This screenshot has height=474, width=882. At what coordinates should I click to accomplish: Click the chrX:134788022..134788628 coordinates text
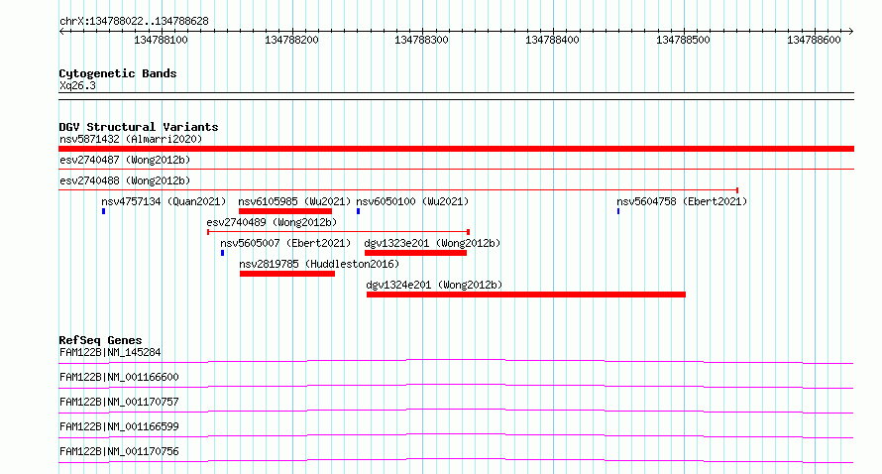tap(134, 22)
